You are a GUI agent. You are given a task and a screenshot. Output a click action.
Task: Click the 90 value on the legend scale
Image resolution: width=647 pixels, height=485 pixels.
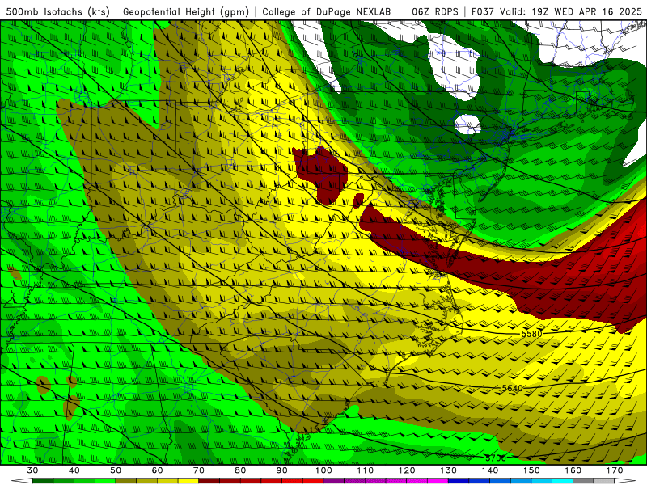pyautogui.click(x=281, y=470)
